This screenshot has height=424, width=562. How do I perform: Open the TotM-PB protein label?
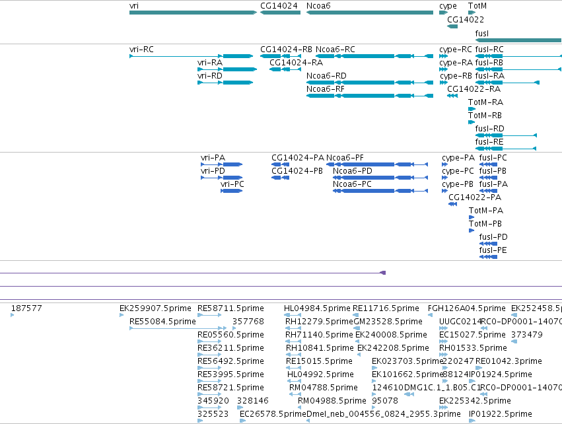[x=485, y=224]
